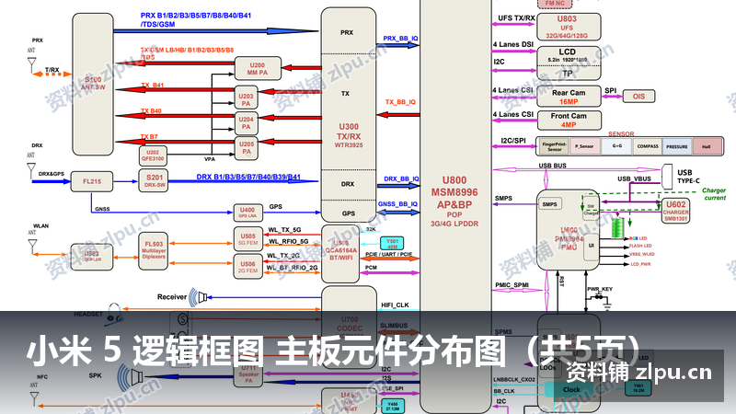736x414 pixels.
Task: Click the USB_VBUS label
Action: point(634,178)
